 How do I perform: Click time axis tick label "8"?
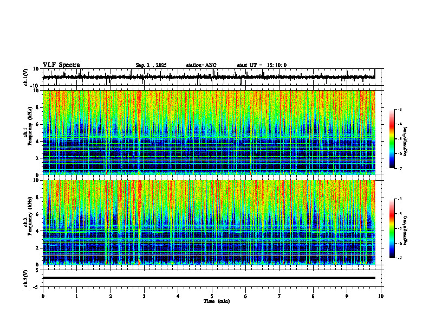tap(313, 296)
